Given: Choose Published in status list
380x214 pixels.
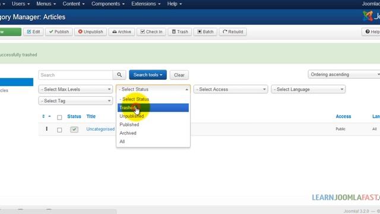Looking at the screenshot, I should click(x=153, y=125).
